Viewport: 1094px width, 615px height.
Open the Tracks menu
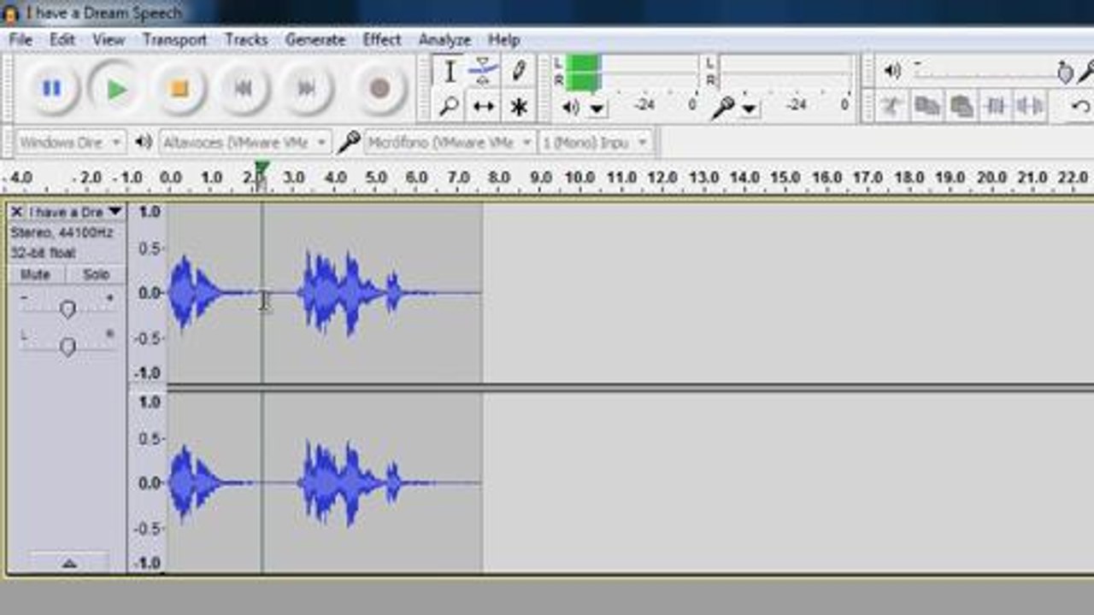246,39
